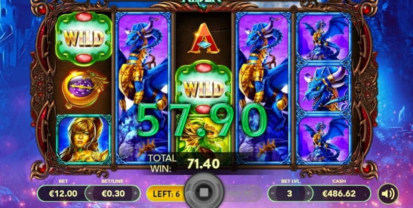413x208 pixels.
Task: Select the golden compass symbol
Action: 84,90
